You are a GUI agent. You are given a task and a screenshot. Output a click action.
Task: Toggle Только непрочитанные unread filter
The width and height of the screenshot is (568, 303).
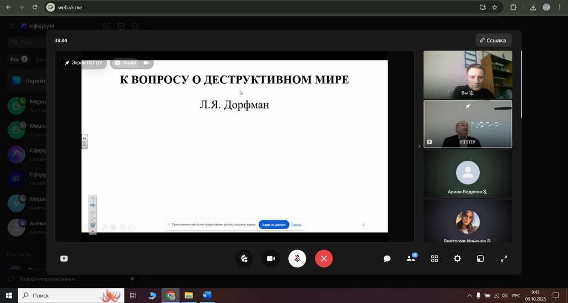coord(132,279)
